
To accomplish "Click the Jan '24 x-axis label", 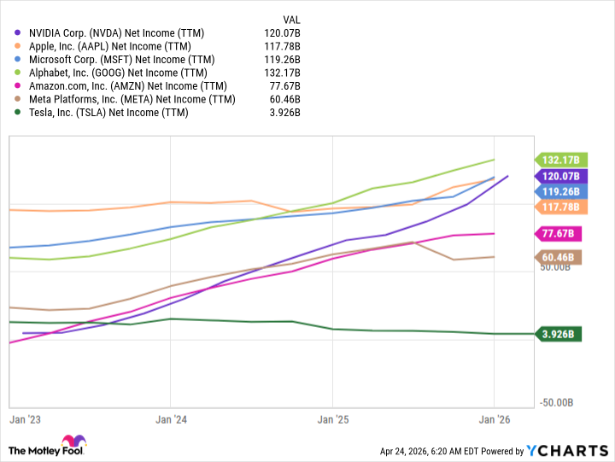I will [x=171, y=419].
